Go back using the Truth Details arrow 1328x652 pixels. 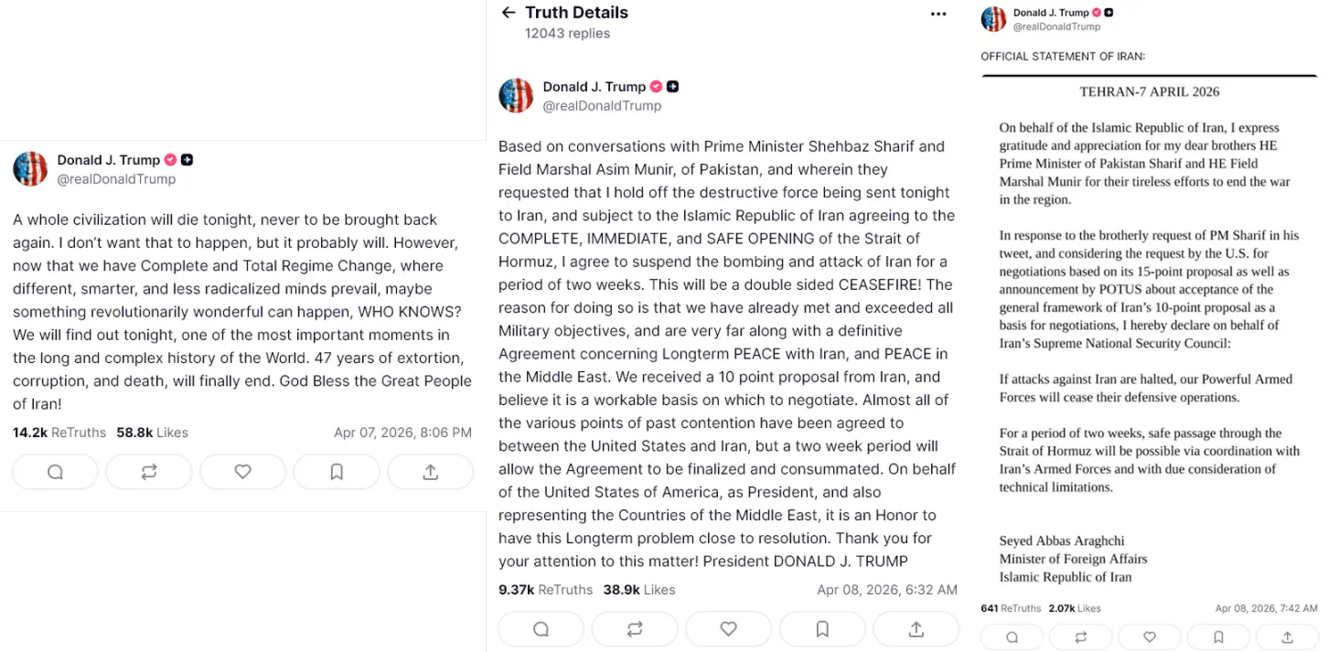[509, 13]
